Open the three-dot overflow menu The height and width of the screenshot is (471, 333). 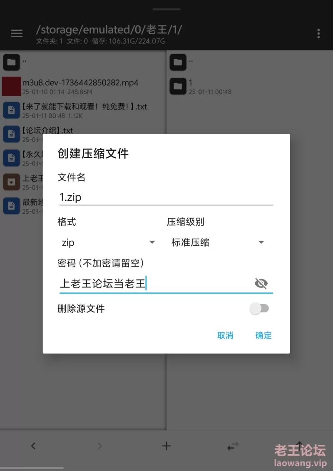pyautogui.click(x=318, y=33)
